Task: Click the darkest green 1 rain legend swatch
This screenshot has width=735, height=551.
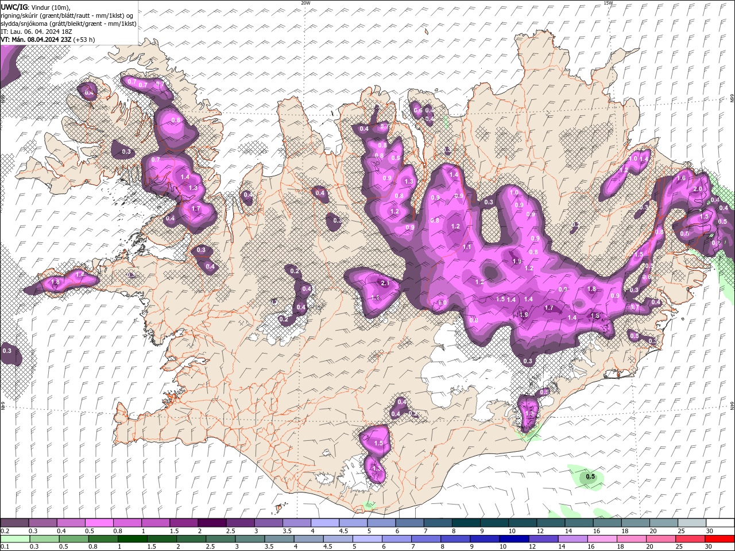Action: pyautogui.click(x=131, y=539)
